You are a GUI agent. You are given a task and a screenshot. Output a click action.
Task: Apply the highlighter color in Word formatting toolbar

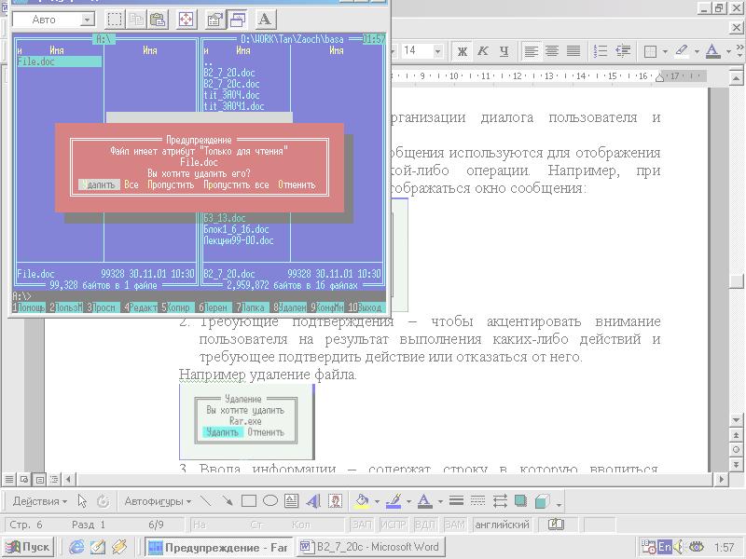(682, 51)
